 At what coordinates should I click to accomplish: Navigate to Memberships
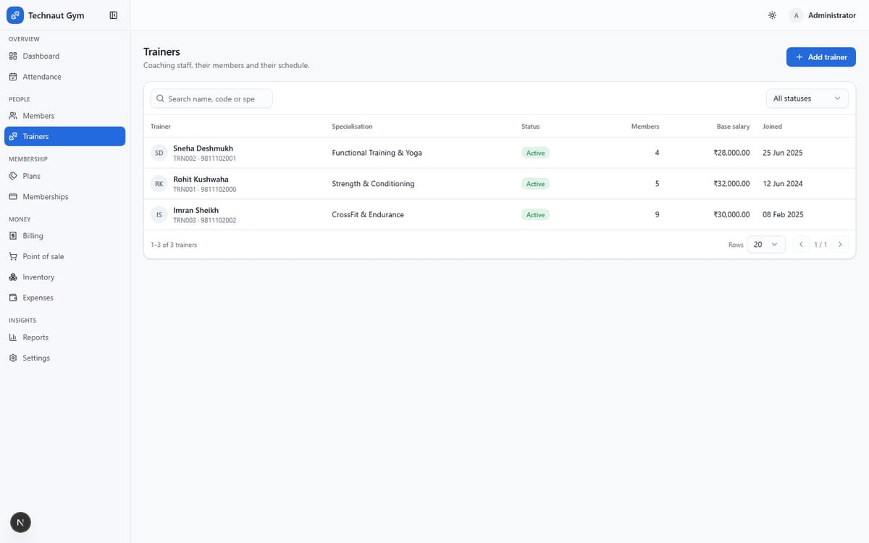64,197
